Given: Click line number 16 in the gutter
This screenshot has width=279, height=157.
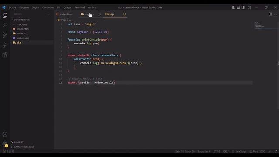Looking at the screenshot, I should click(x=61, y=82).
